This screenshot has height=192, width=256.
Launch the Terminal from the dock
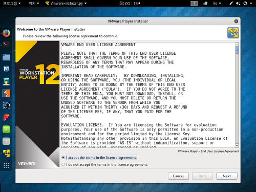coord(6,45)
